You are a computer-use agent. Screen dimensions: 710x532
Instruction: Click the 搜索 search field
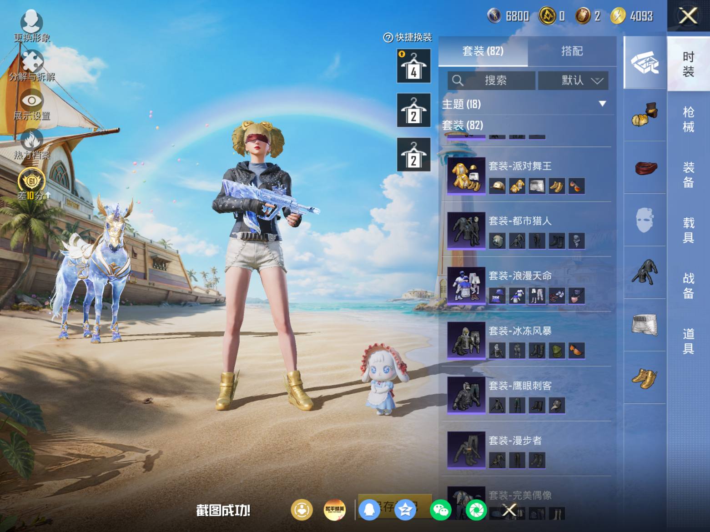[491, 80]
